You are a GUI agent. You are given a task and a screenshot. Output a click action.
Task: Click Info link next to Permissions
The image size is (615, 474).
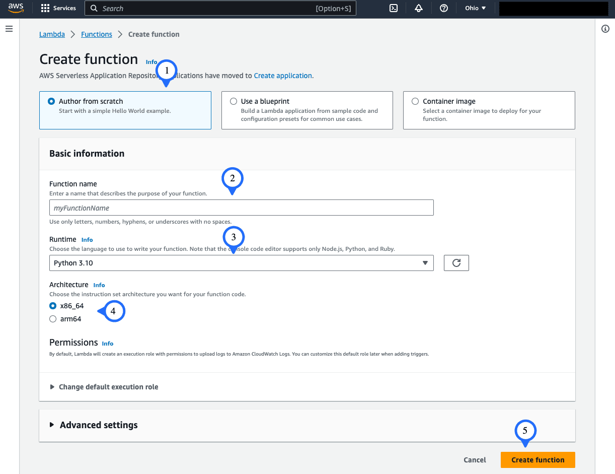[x=107, y=344]
